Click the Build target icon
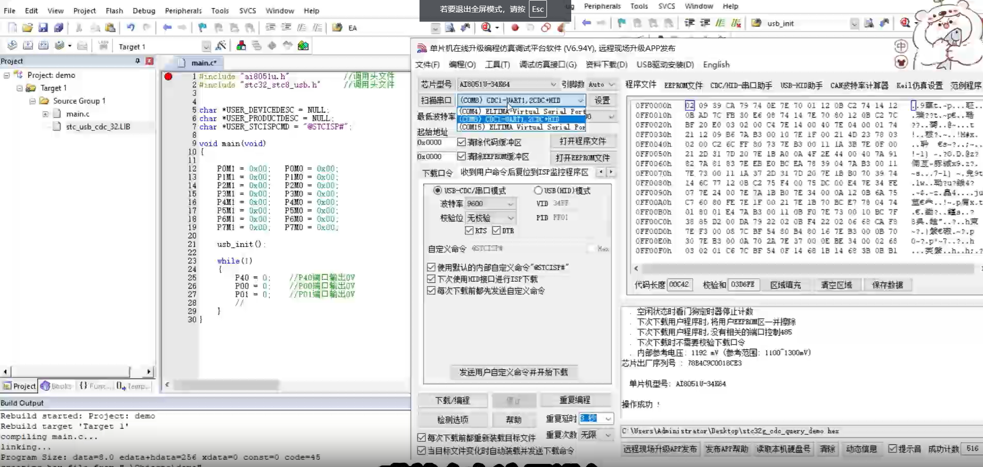 pyautogui.click(x=28, y=45)
